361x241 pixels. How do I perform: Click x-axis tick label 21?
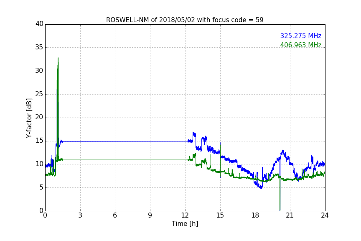pos(290,215)
